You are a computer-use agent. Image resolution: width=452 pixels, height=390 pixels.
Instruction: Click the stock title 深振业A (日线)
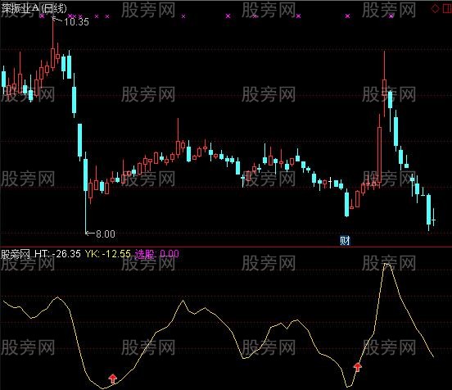tap(34, 8)
